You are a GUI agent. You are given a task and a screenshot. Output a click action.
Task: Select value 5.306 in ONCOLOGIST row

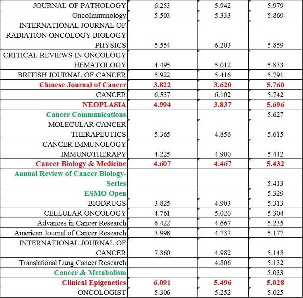[162, 292]
